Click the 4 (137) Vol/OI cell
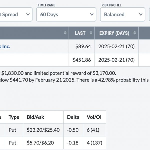This screenshot has height=150, width=150. (94, 143)
